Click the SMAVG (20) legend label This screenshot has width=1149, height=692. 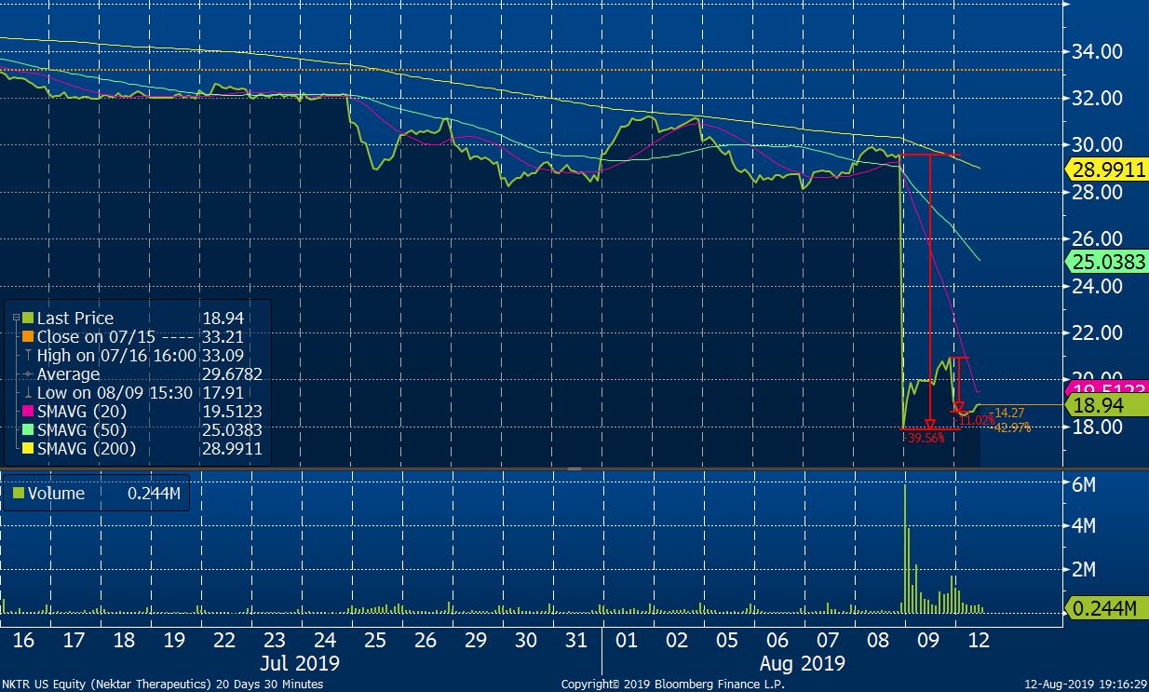[x=80, y=412]
